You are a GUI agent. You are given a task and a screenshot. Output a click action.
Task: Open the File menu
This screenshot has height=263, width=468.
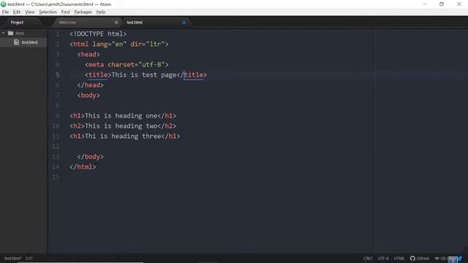coord(5,12)
